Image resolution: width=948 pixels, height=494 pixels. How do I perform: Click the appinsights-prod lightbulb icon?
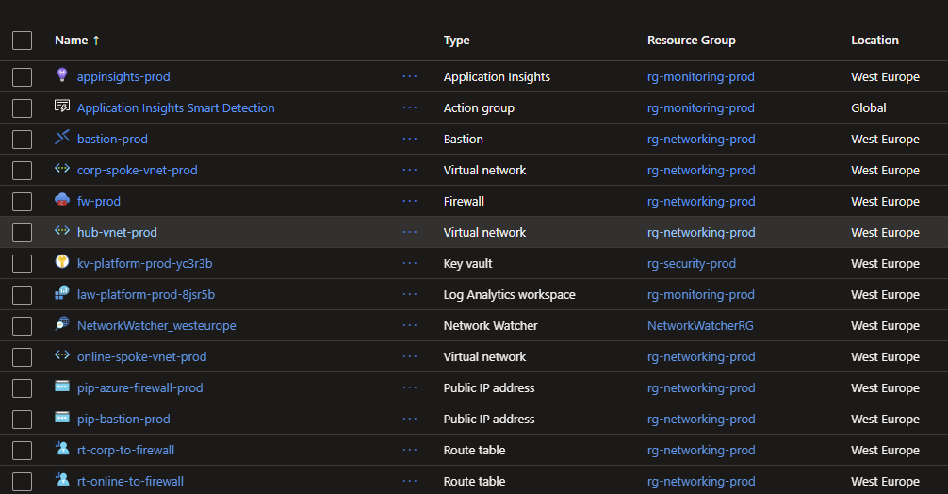pyautogui.click(x=62, y=75)
